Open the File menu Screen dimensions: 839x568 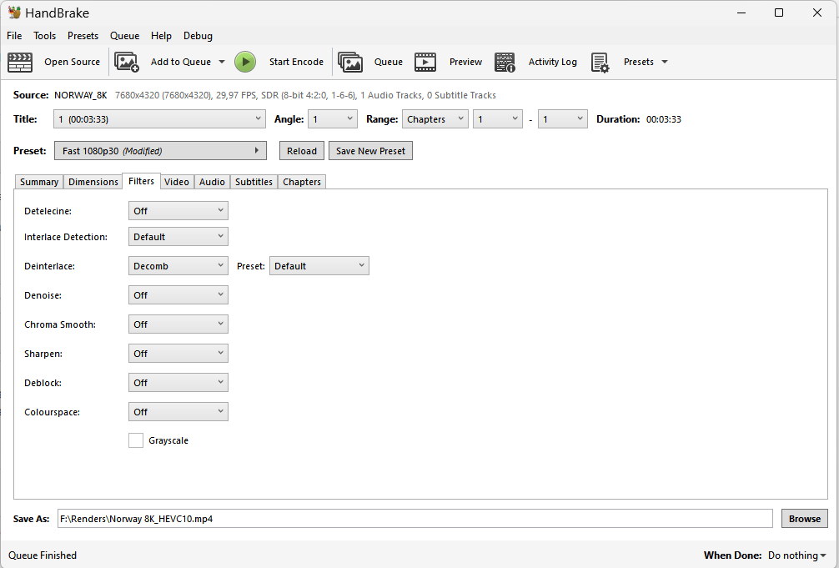14,36
